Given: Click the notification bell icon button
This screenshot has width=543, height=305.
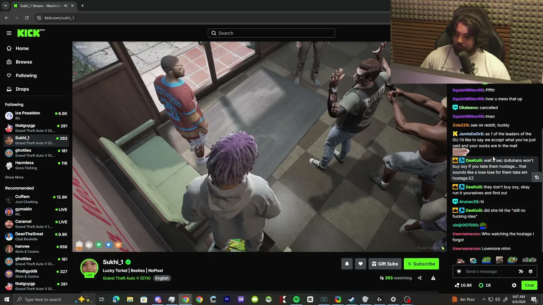Looking at the screenshot, I should (x=347, y=264).
